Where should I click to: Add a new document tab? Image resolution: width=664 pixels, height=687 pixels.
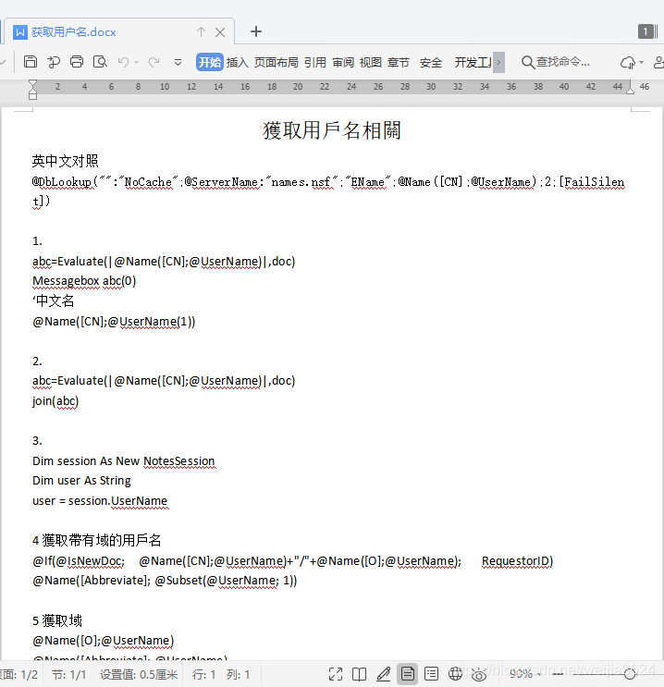click(x=256, y=31)
